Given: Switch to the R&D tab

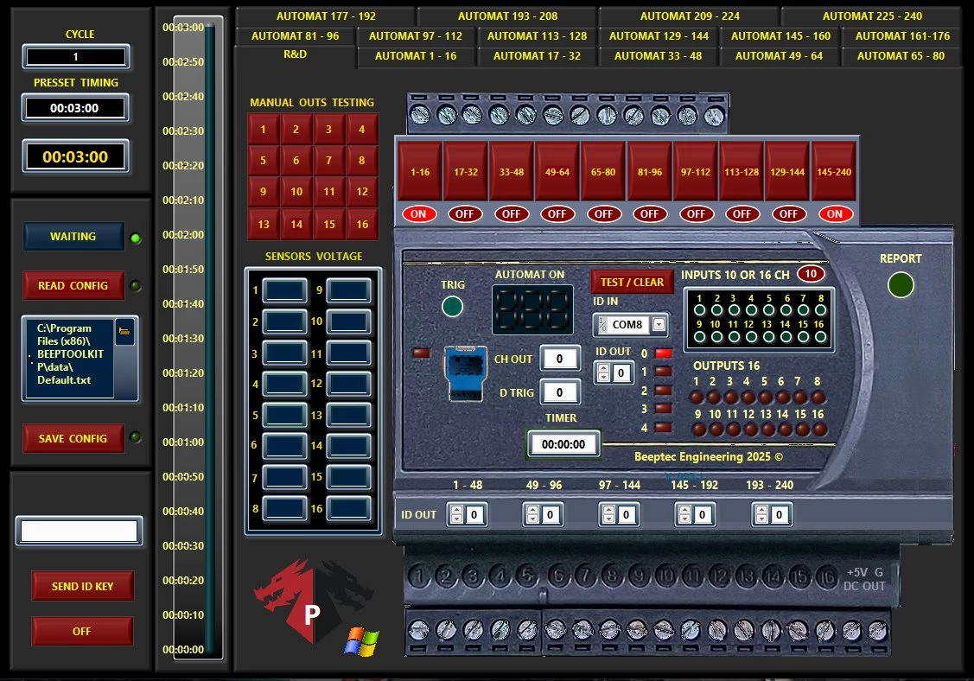Looking at the screenshot, I should [295, 54].
